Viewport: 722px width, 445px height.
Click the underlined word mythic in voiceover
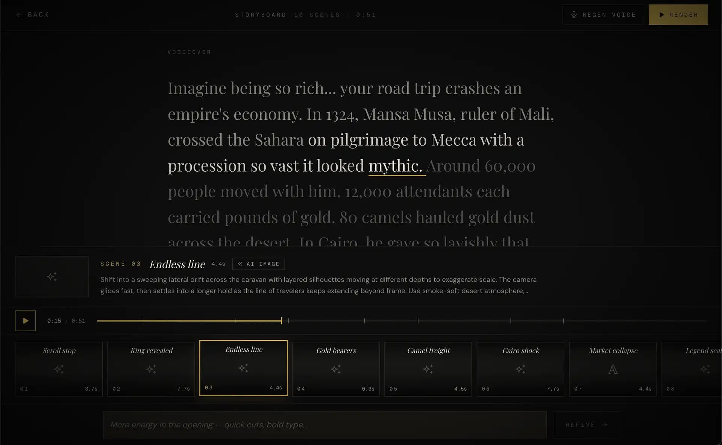(396, 166)
